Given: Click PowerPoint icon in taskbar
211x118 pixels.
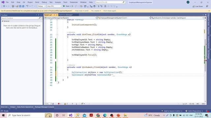Looking at the screenshot, I should click(x=118, y=115).
